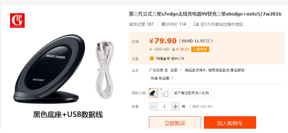The width and height of the screenshot is (288, 133).
Task: Click the 三星专享 promotion tag
Action: pyautogui.click(x=200, y=49)
